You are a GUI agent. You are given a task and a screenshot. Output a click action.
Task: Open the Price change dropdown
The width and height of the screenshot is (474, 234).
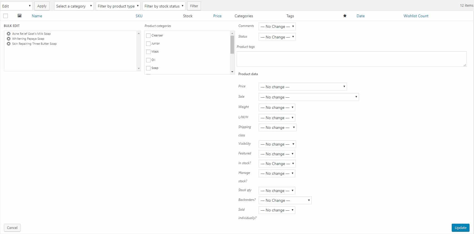tap(303, 87)
